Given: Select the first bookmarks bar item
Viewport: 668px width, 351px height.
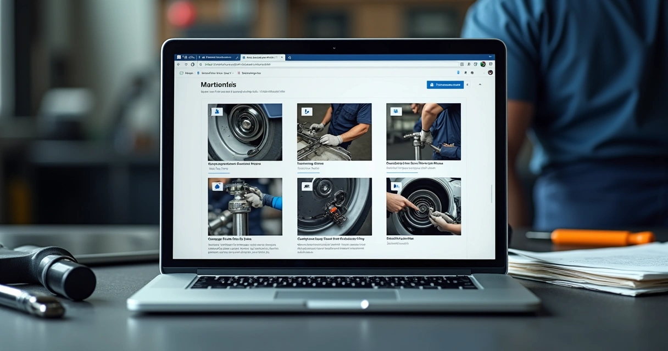Looking at the screenshot, I should pyautogui.click(x=187, y=73).
